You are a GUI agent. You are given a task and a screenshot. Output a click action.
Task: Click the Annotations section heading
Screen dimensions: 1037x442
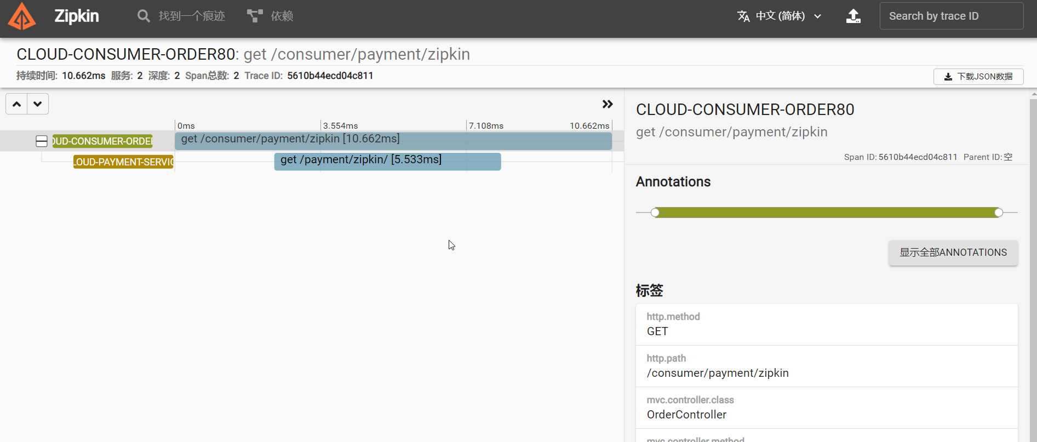pyautogui.click(x=673, y=182)
